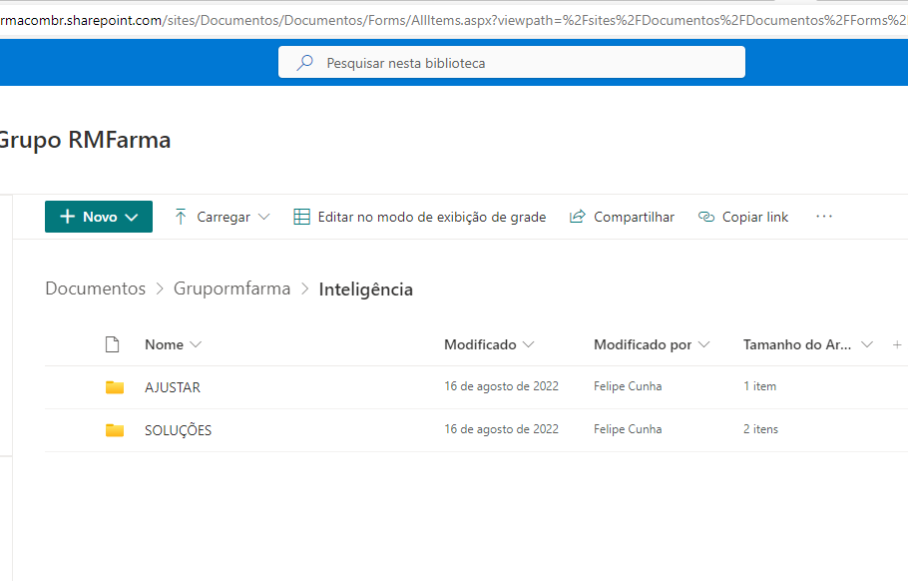Click the AJUSTAR folder icon
Screen dimensions: 908x581
point(115,387)
